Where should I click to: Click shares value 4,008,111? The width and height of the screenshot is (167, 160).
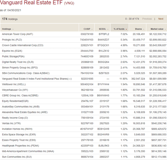140,51
